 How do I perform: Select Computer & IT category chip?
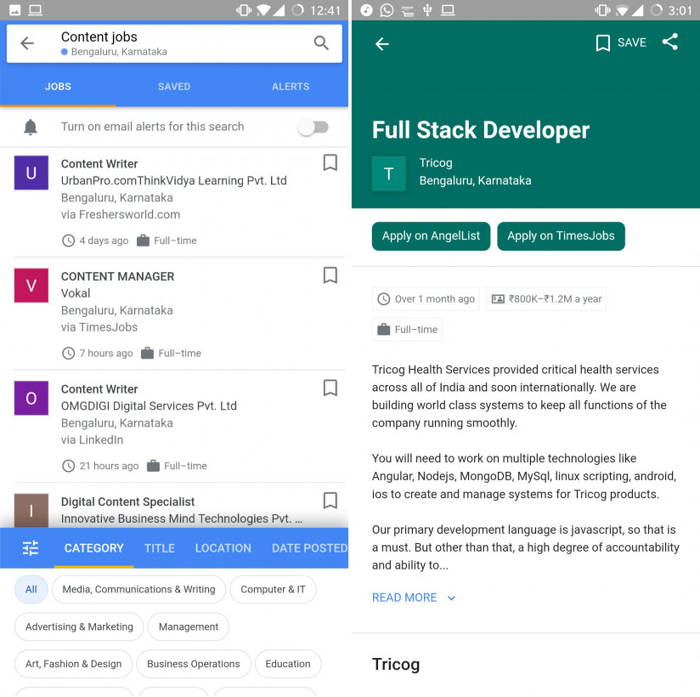[273, 589]
